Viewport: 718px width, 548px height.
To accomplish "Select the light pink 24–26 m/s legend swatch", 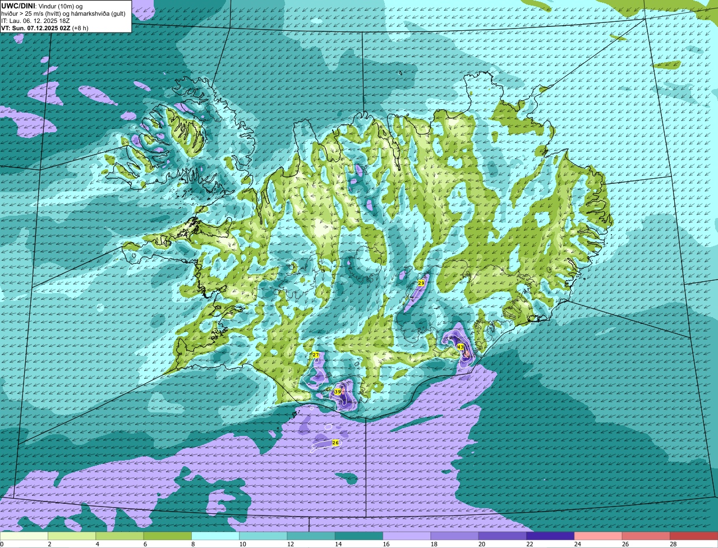I will tap(599, 536).
